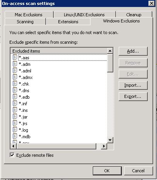Click the file icon beside *.log
Screen dimensions: 157x180
pyautogui.click(x=15, y=130)
